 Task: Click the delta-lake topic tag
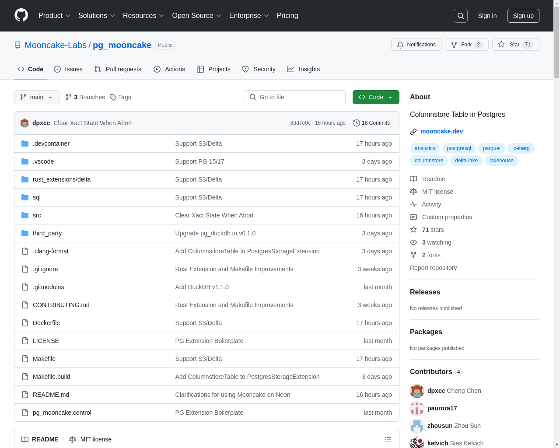(466, 161)
